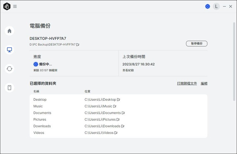Open the mobile device sidebar icon
The image size is (237, 154).
click(9, 88)
